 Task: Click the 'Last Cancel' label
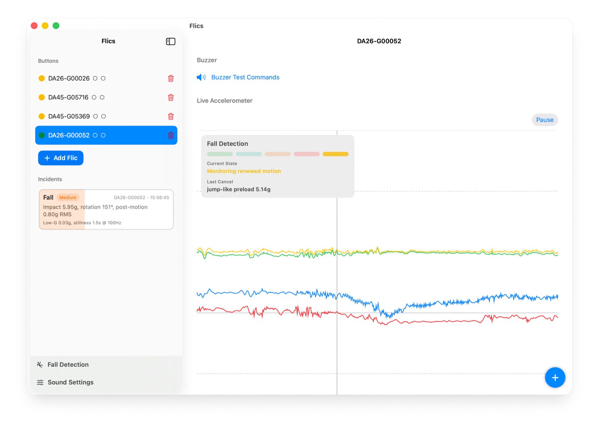click(220, 182)
